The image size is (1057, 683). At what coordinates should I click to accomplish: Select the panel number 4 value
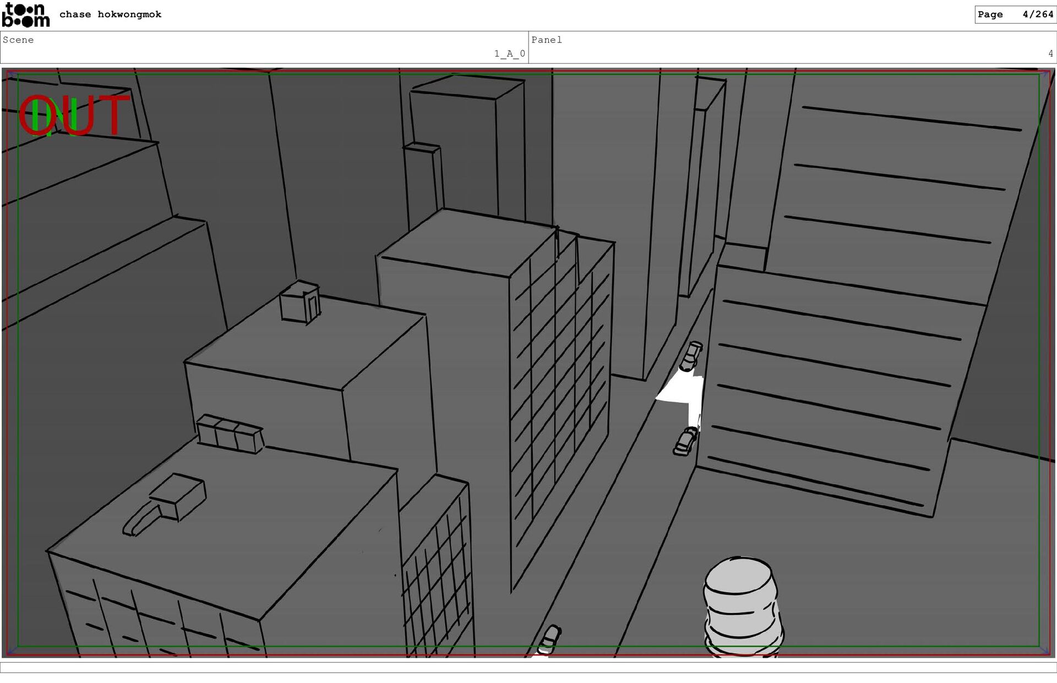point(1050,53)
